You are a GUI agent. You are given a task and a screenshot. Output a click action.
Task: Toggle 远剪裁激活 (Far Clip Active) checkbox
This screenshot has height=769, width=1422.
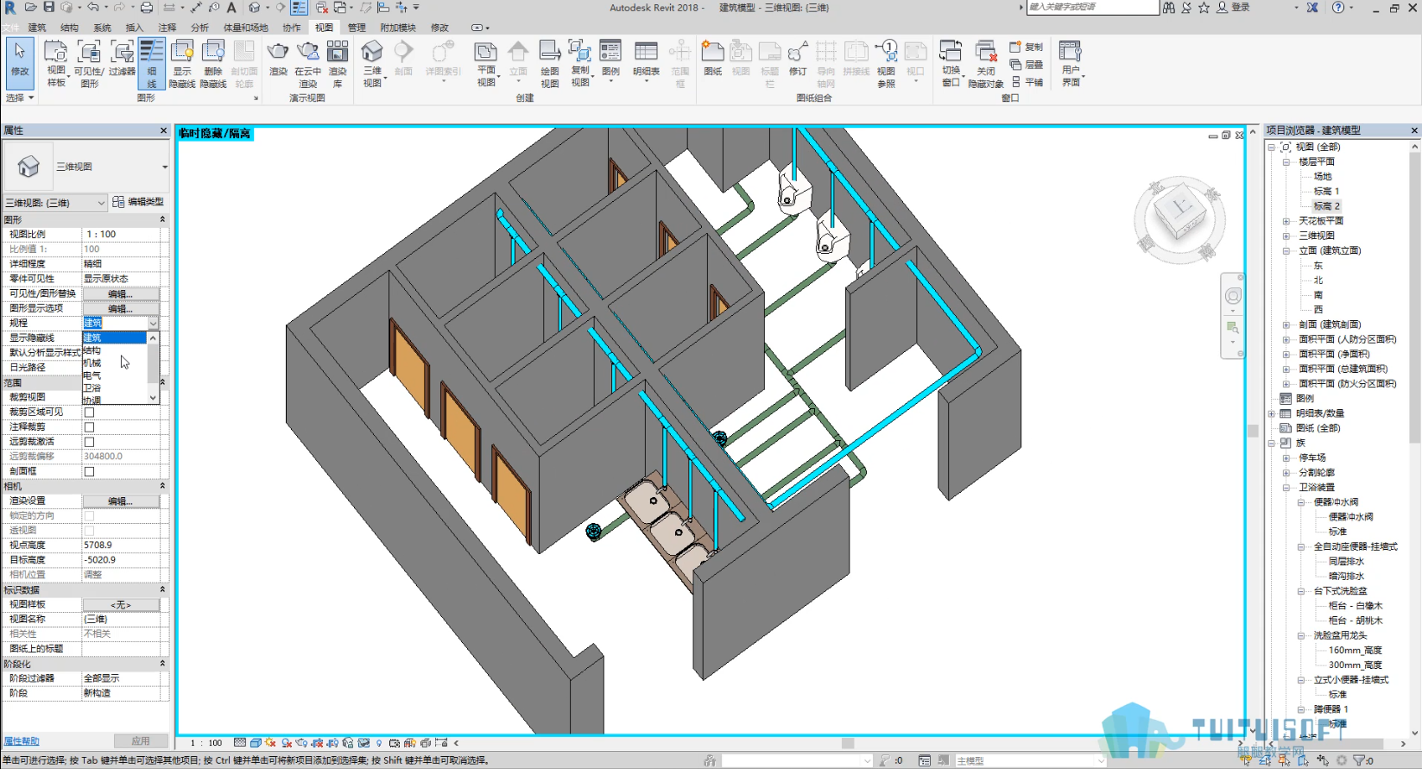click(89, 441)
